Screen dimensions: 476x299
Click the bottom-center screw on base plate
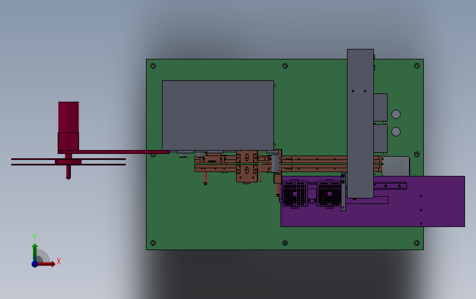pos(285,243)
